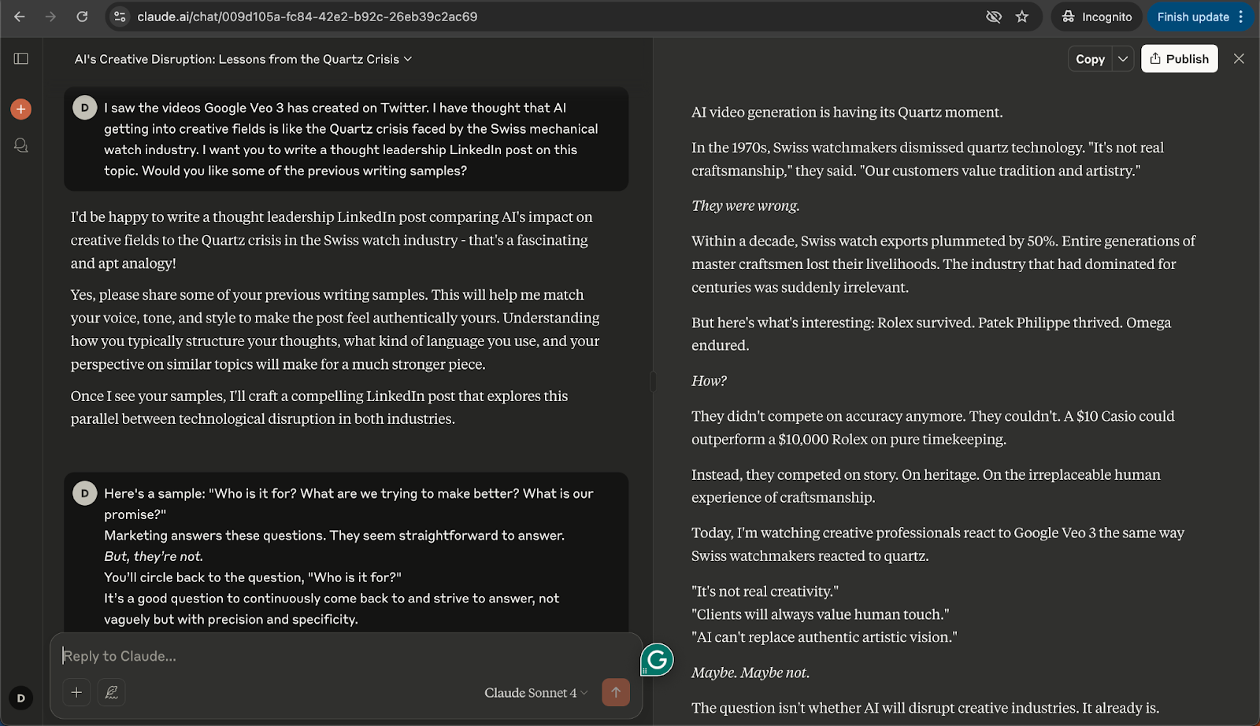Expand the Copy options arrow

[x=1123, y=59]
